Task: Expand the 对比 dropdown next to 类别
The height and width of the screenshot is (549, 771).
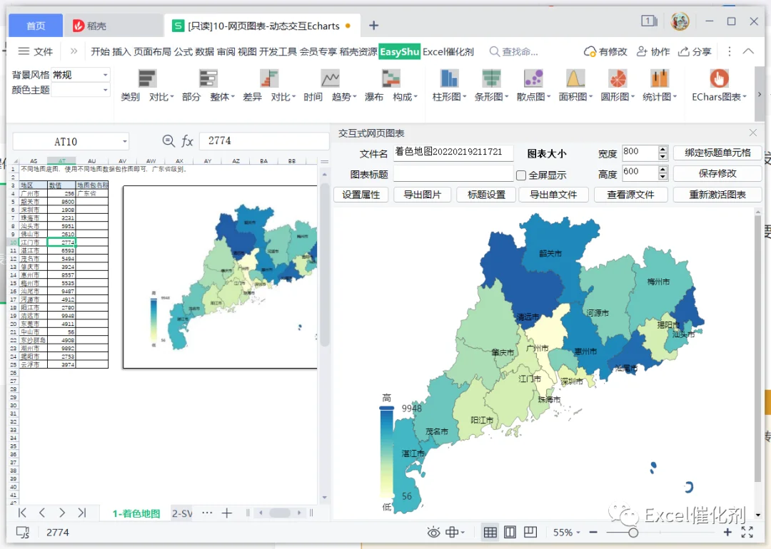Action: (172, 97)
